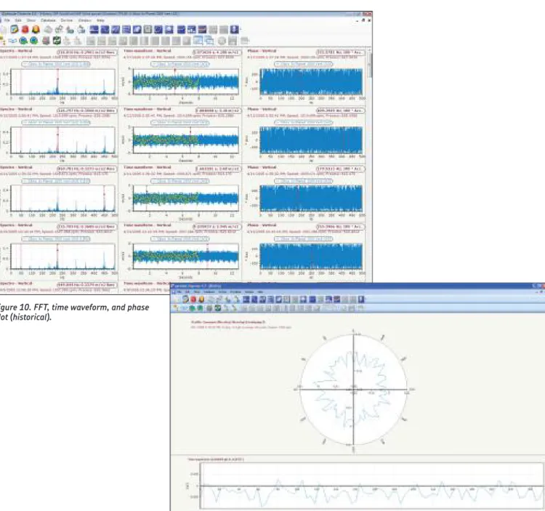Open the Database menu in upper window
Viewport: 545px width, 511px height.
[48, 20]
